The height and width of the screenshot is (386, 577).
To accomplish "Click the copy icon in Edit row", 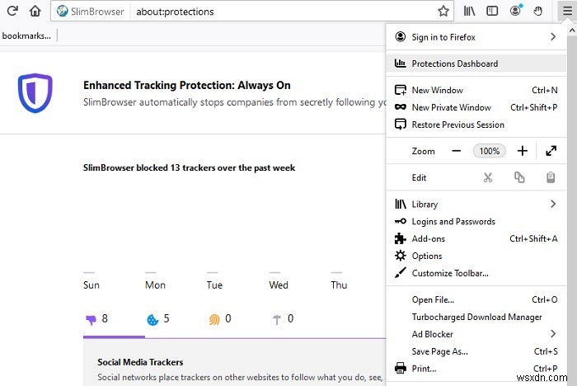I will pos(519,177).
